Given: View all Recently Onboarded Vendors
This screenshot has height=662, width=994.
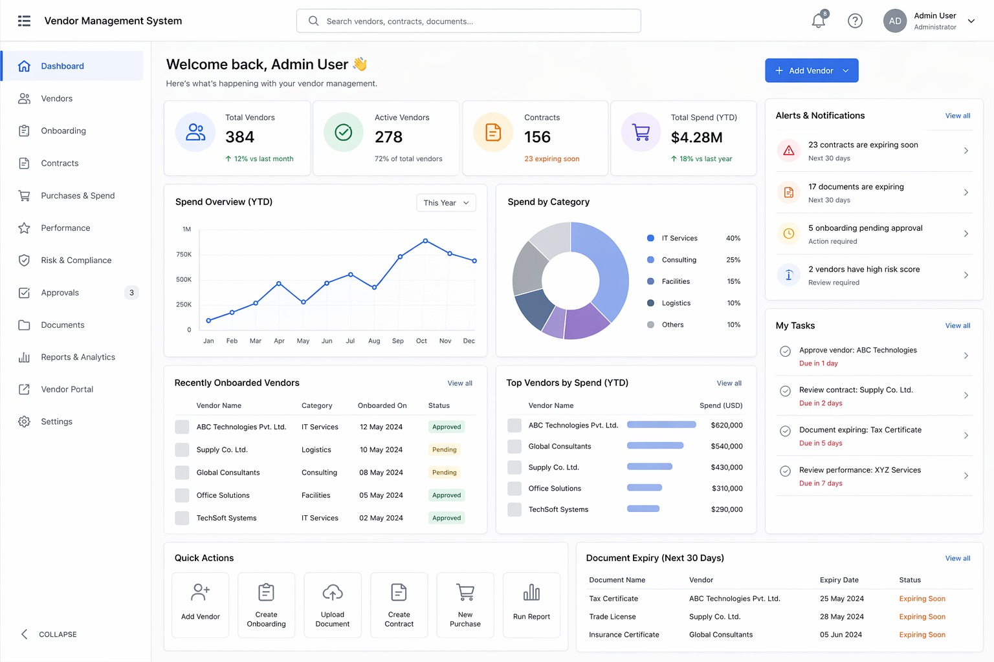Looking at the screenshot, I should tap(460, 383).
